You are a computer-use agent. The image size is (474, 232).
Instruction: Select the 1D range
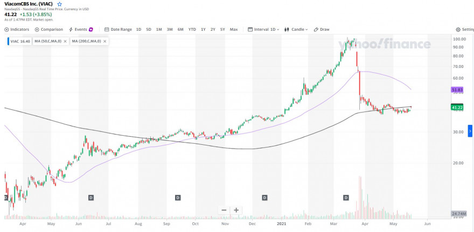[139, 29]
